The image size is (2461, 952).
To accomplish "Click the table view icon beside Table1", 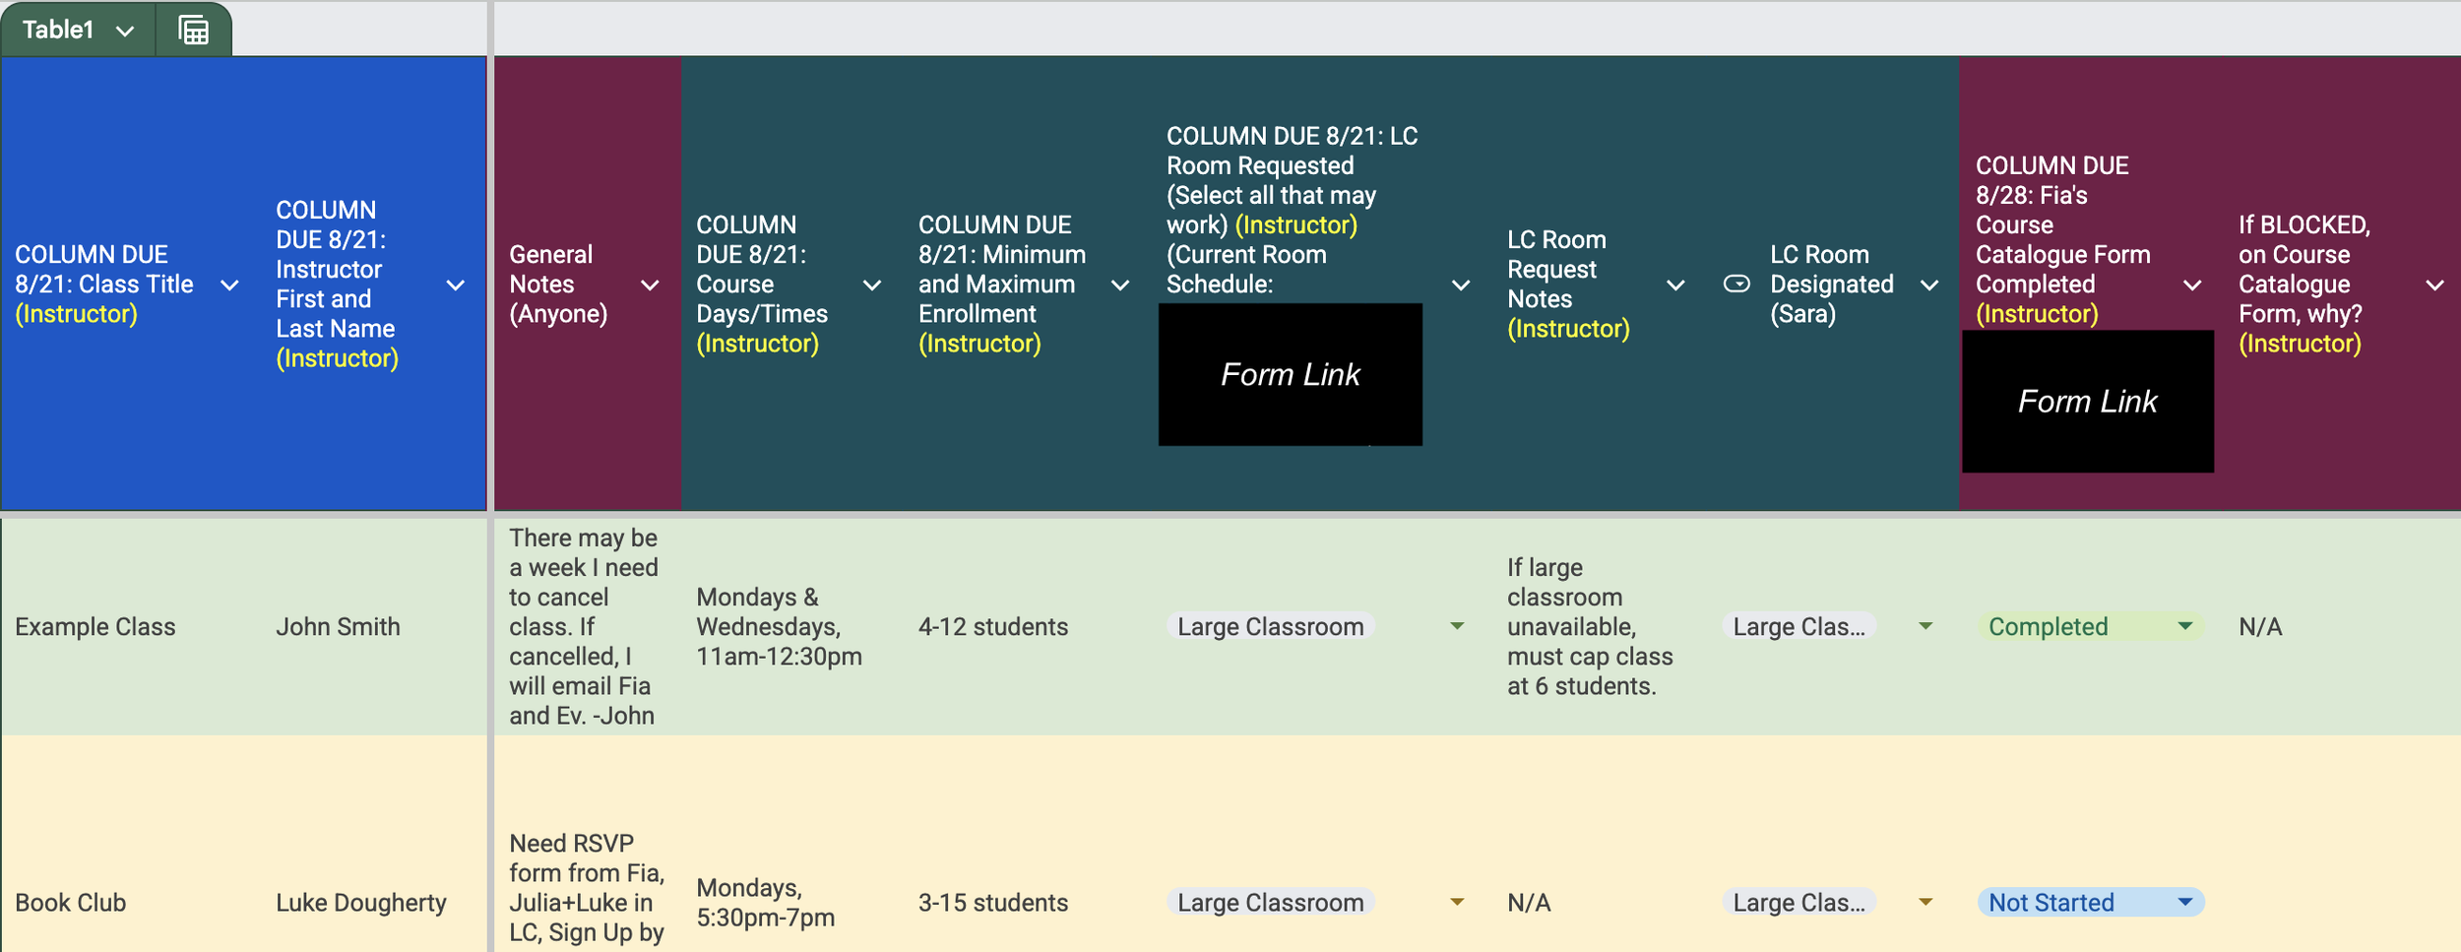I will click(194, 31).
